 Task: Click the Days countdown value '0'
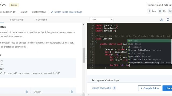(149, 11)
